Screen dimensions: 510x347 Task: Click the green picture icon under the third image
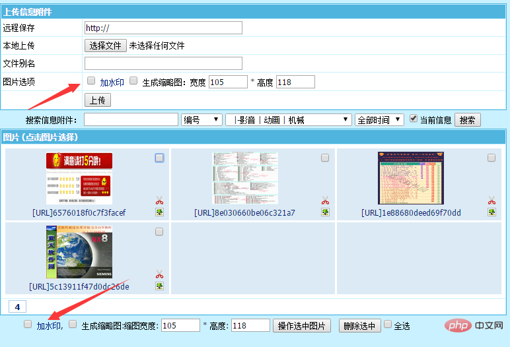(492, 212)
